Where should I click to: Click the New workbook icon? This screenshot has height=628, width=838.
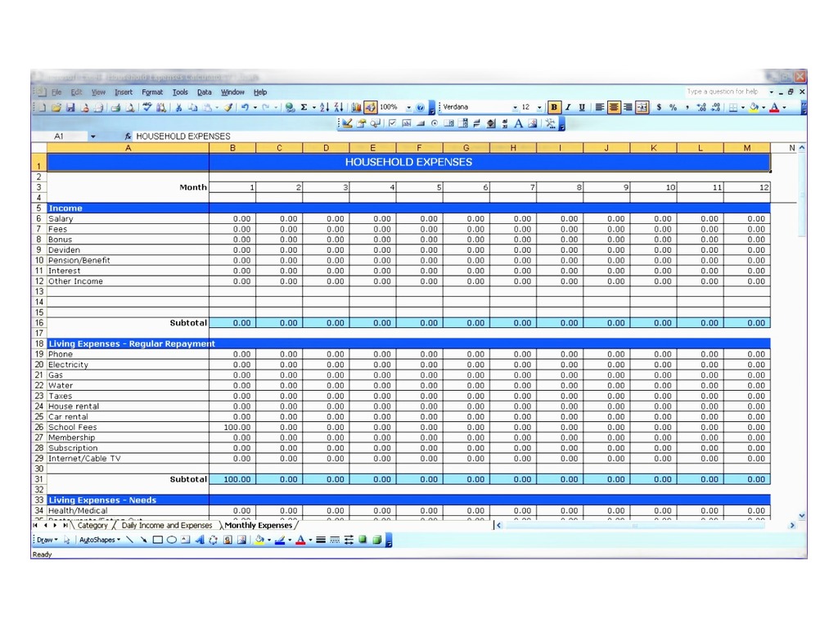click(x=43, y=107)
